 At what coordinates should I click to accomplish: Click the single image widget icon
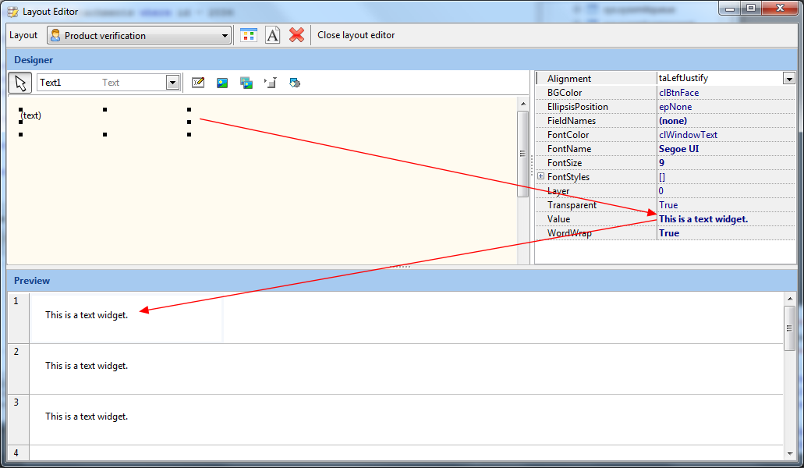click(222, 83)
